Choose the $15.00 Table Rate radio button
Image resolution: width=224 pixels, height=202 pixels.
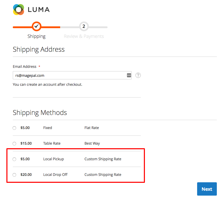click(14, 144)
